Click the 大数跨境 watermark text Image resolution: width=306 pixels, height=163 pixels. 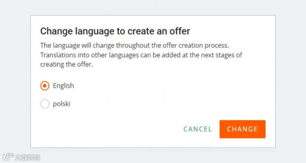tap(28, 157)
